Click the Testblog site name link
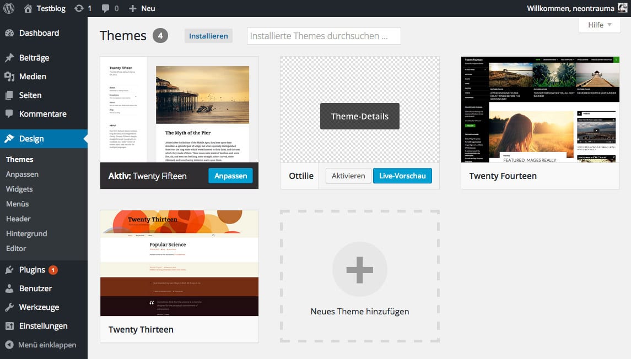Image resolution: width=631 pixels, height=359 pixels. pos(51,8)
